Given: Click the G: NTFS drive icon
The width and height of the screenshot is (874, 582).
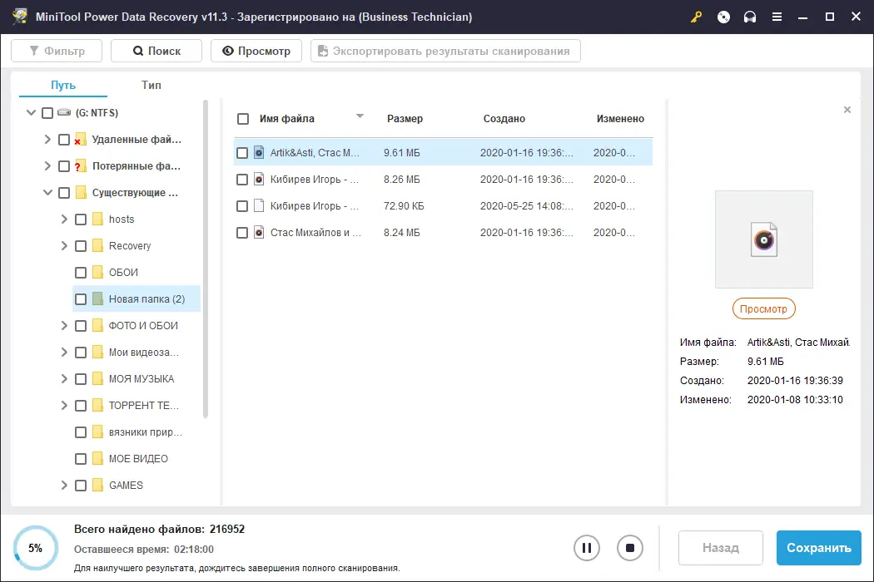Looking at the screenshot, I should [x=64, y=112].
